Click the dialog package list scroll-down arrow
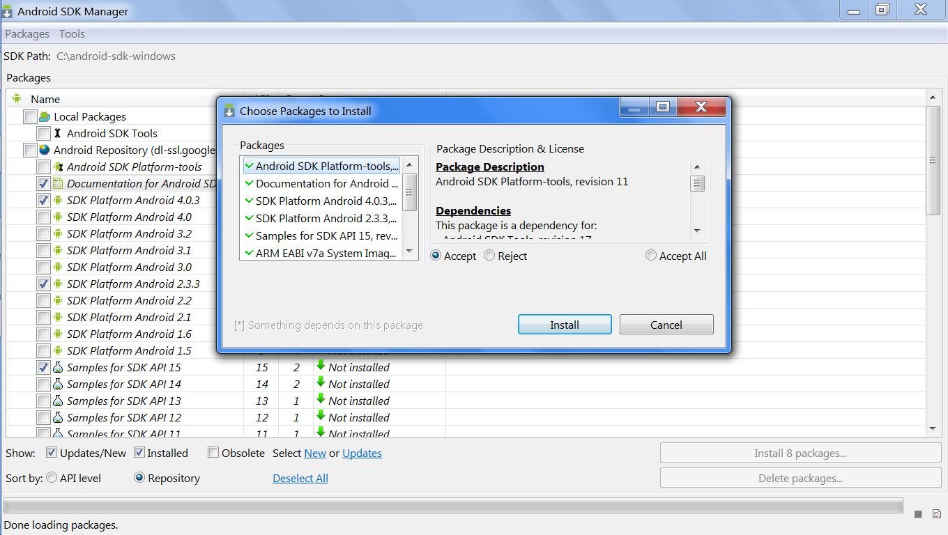The image size is (948, 535). (x=409, y=251)
